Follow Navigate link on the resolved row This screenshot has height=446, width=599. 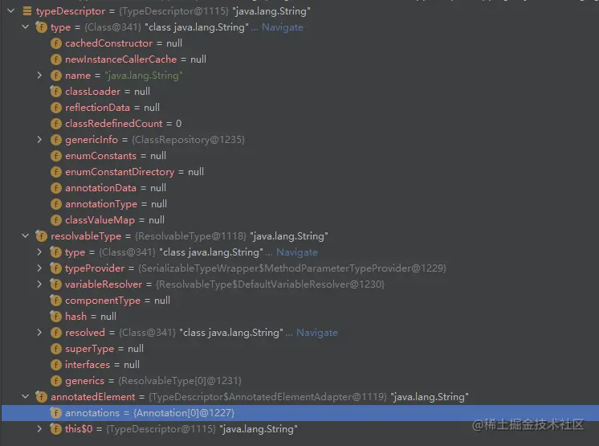point(317,333)
